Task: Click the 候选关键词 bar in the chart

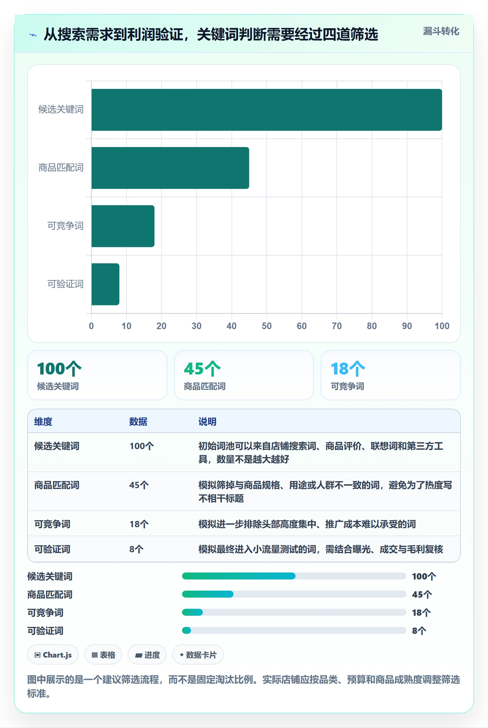Action: (267, 110)
